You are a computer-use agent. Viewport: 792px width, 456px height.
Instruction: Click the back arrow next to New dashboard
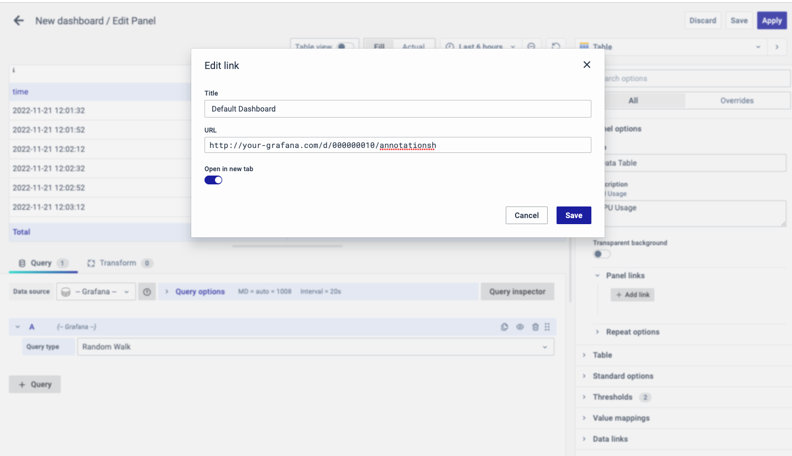pyautogui.click(x=19, y=21)
